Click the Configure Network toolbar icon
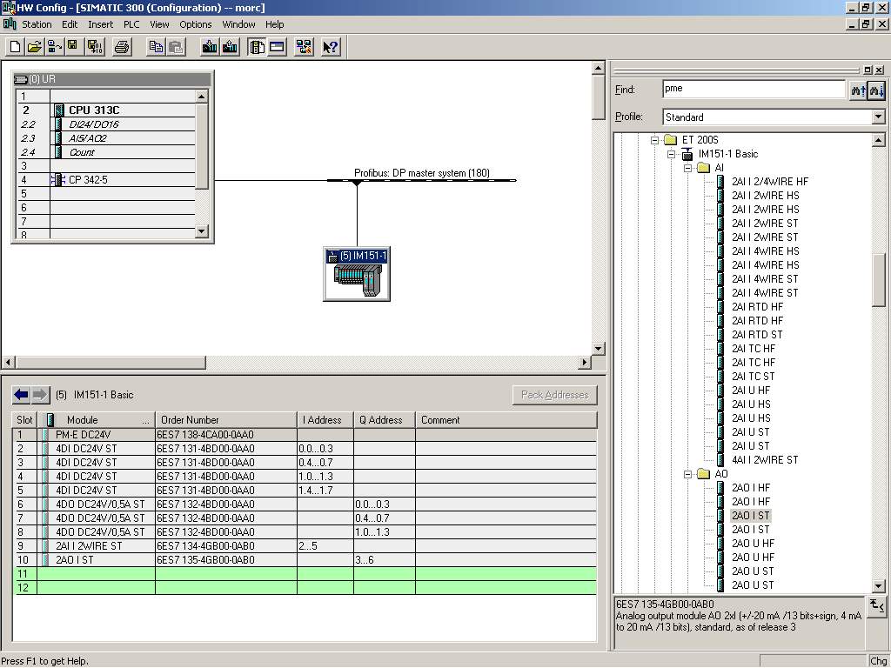This screenshot has height=668, width=891. point(304,47)
